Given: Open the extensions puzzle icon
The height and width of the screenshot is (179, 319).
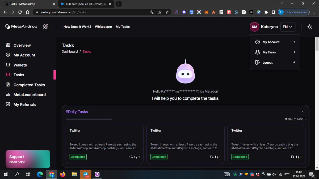Looking at the screenshot, I should (x=266, y=12).
